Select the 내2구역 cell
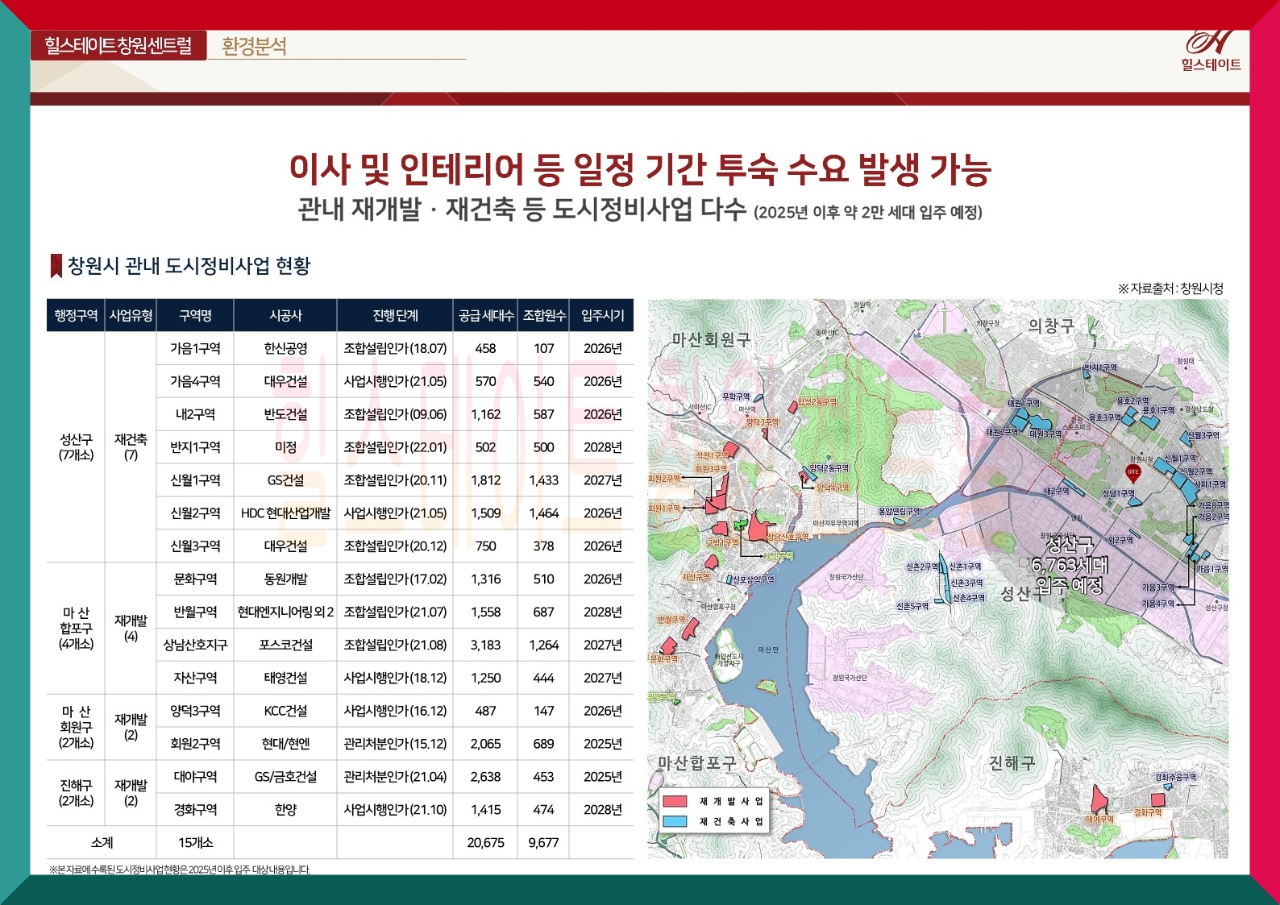 tap(195, 414)
